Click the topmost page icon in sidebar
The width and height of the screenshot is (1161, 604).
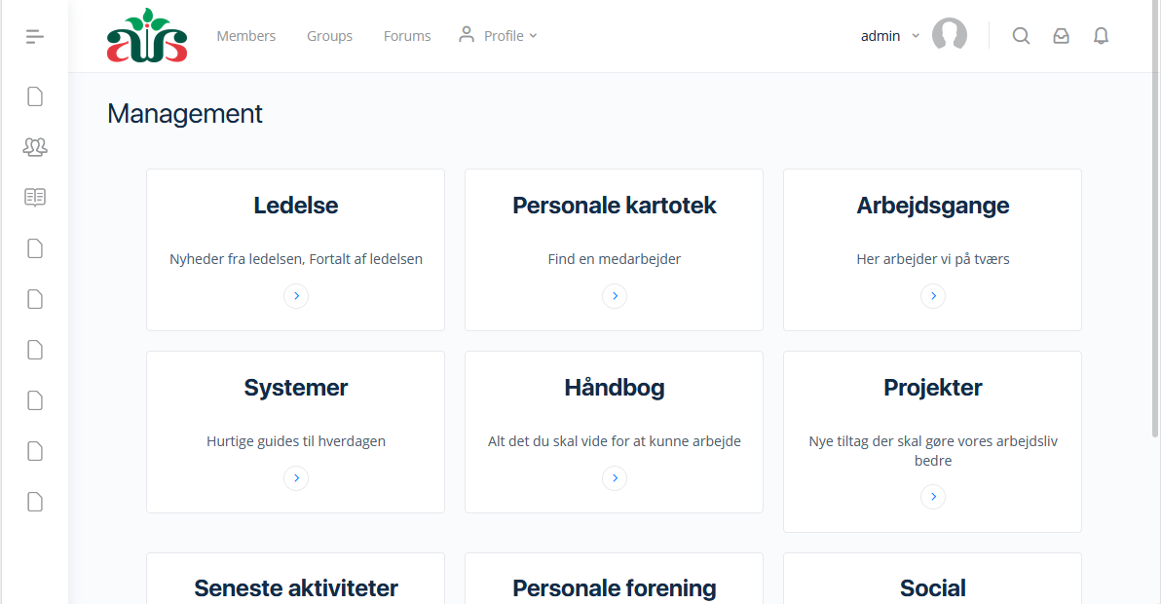tap(35, 96)
